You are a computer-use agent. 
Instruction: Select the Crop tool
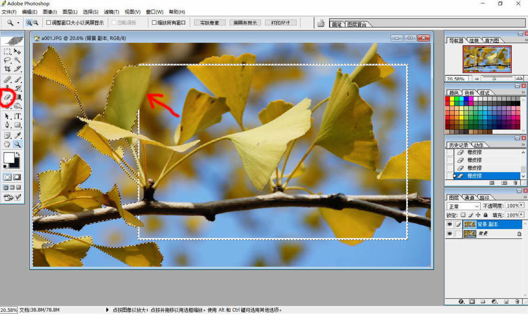[7, 69]
